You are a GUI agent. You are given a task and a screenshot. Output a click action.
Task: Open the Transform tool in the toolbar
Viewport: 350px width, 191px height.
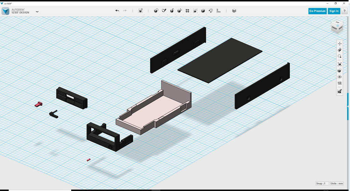(140, 11)
